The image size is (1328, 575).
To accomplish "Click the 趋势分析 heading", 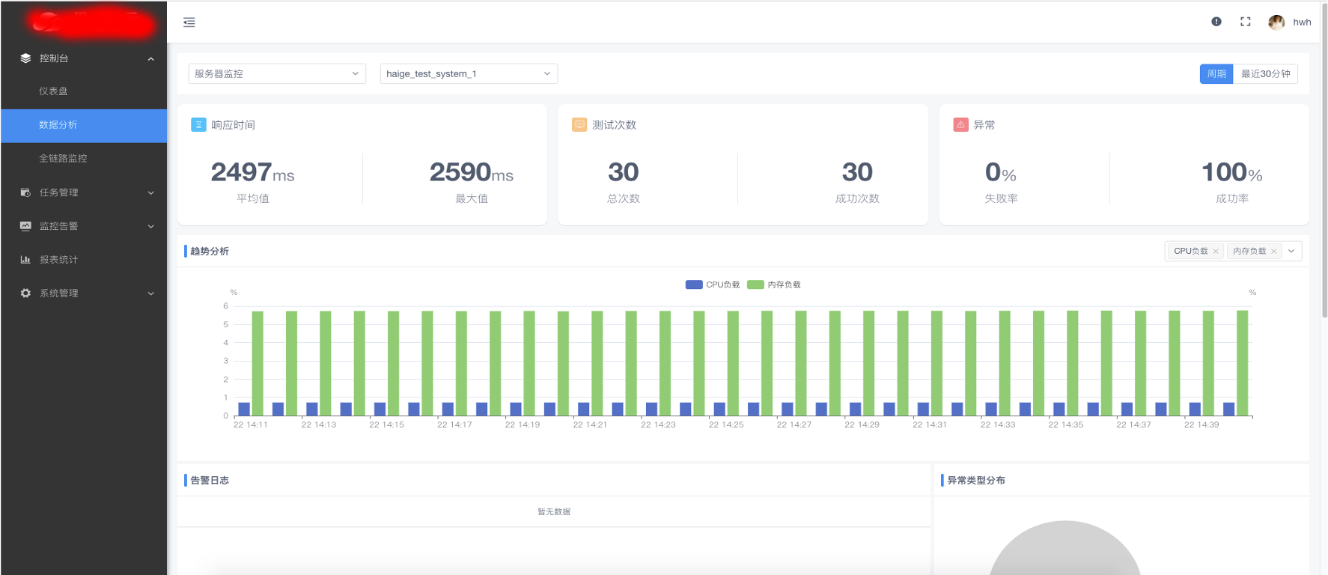I will pos(210,252).
